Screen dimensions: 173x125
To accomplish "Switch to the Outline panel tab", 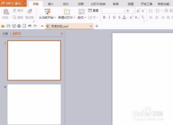I will point(5,34).
